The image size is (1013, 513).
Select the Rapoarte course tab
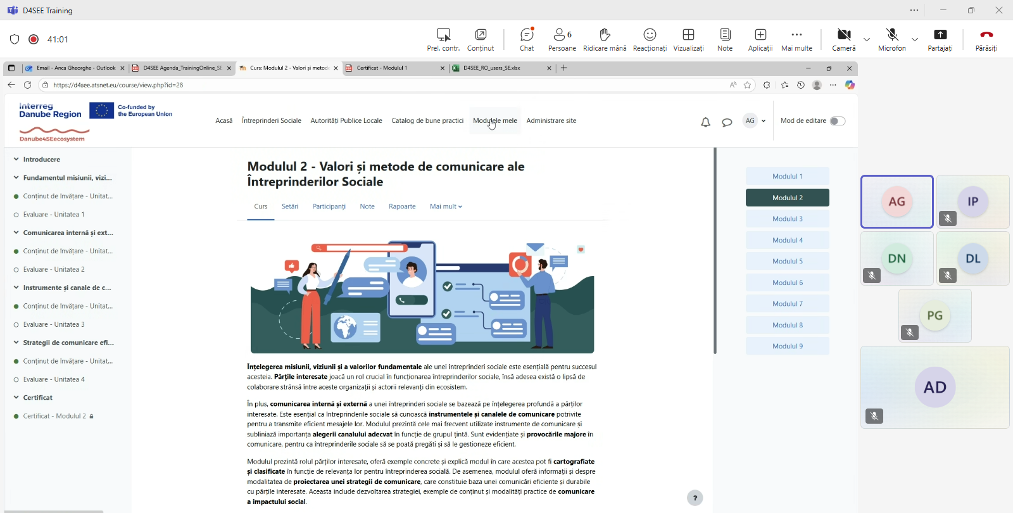pyautogui.click(x=402, y=206)
